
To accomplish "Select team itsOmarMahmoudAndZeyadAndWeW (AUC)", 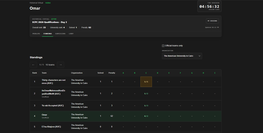I will [53, 92].
